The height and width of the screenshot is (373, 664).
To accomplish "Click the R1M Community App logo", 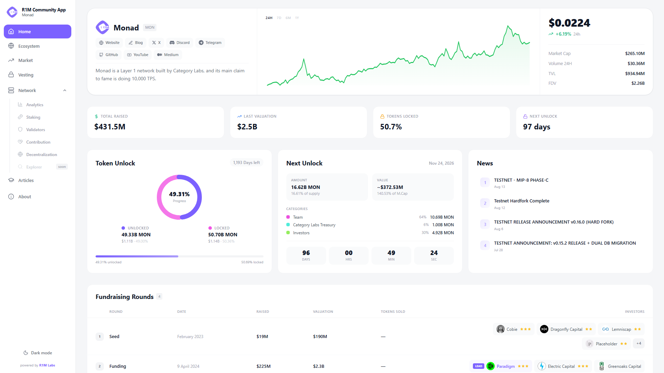I will (12, 12).
